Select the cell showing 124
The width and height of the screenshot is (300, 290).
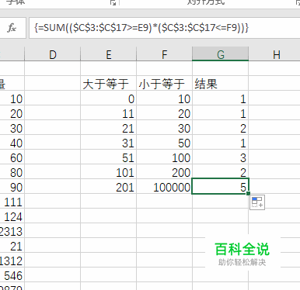[12, 216]
